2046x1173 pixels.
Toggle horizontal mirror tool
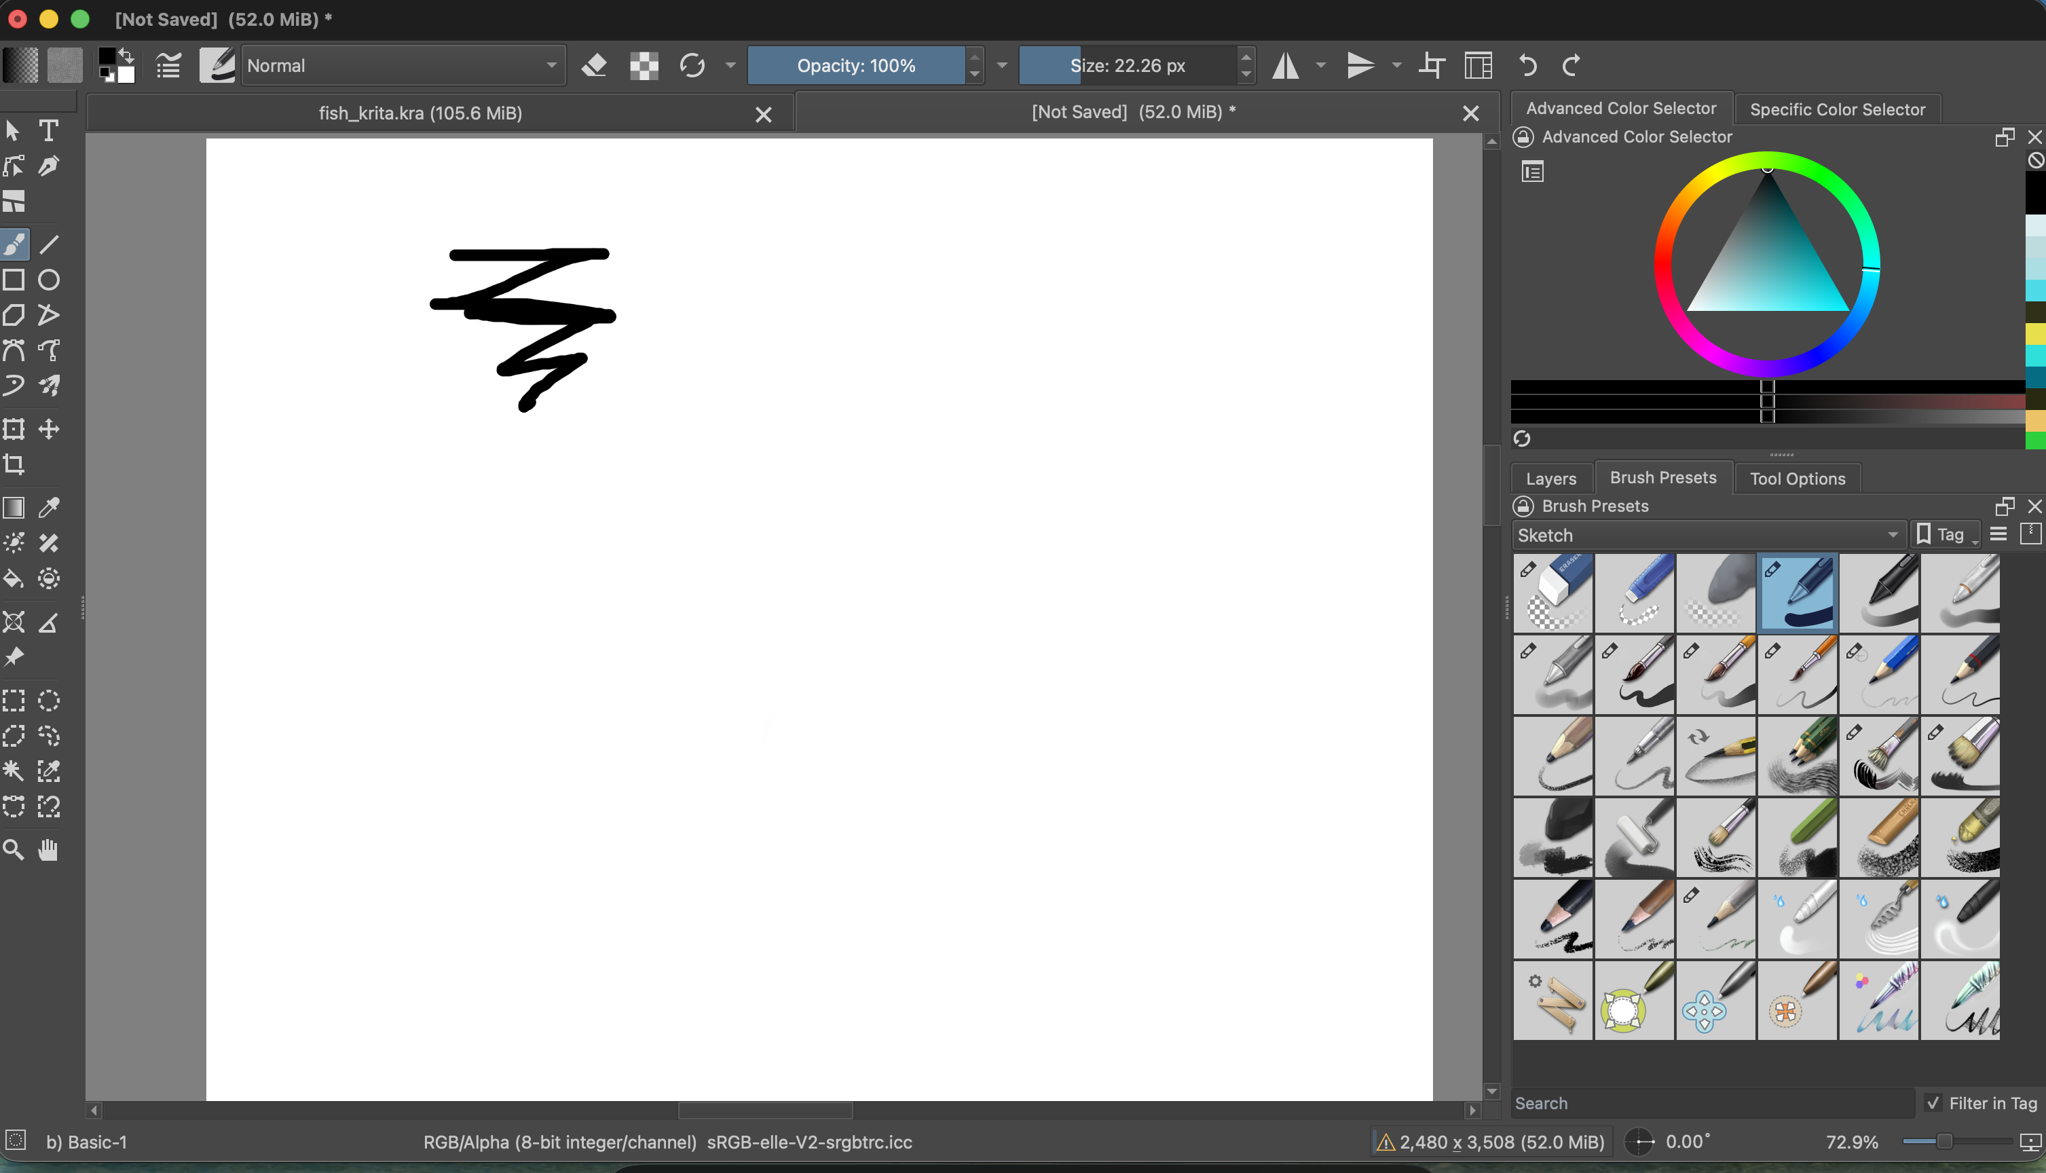tap(1286, 65)
